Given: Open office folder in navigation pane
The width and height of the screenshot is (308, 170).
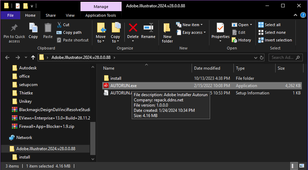Looking at the screenshot, I should 24,76.
